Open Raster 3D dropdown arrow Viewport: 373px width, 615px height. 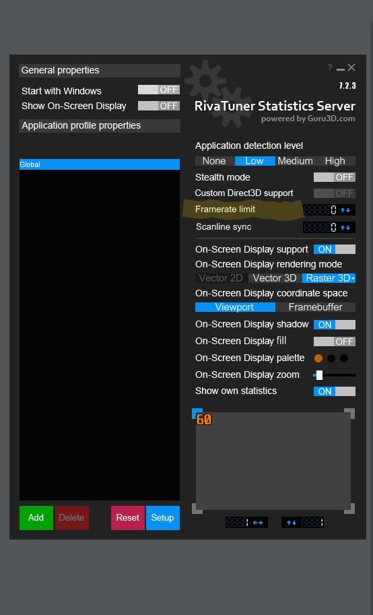[353, 278]
